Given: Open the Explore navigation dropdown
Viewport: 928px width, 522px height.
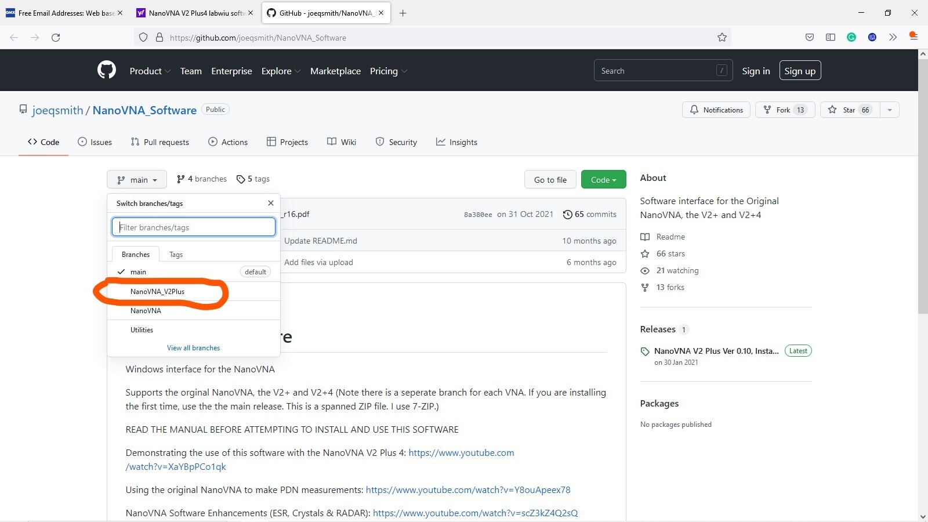Looking at the screenshot, I should pyautogui.click(x=281, y=71).
